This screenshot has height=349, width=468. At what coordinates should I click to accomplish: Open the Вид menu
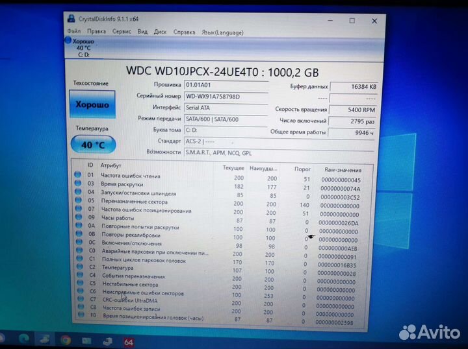pos(142,32)
